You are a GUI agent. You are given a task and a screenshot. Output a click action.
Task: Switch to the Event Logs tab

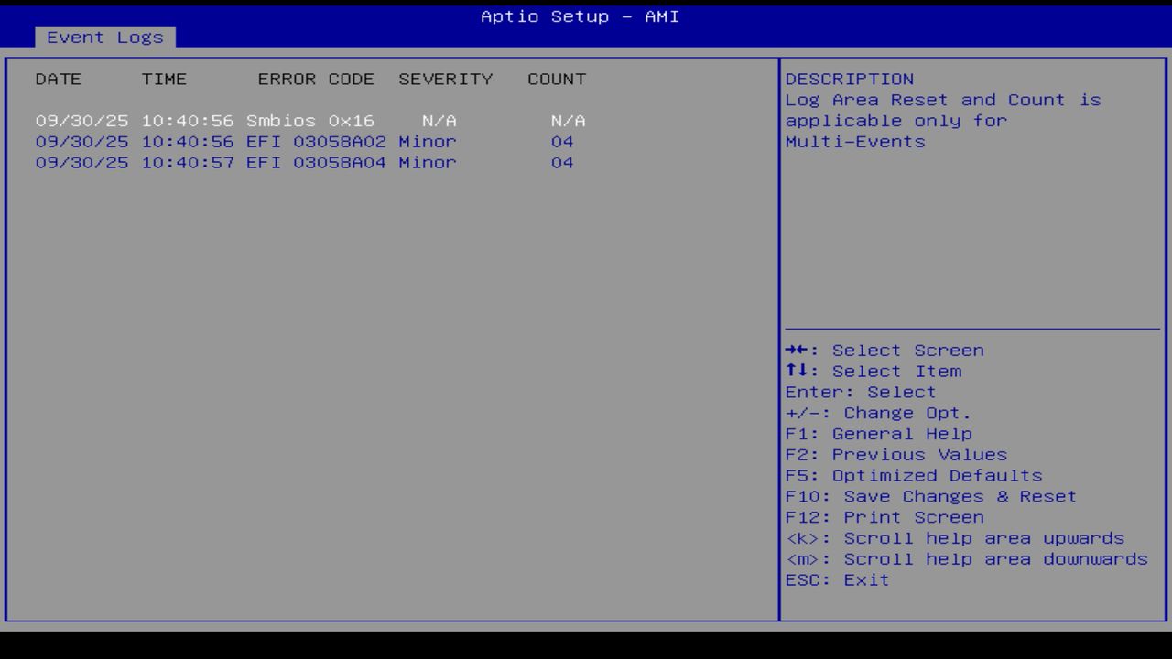click(104, 38)
